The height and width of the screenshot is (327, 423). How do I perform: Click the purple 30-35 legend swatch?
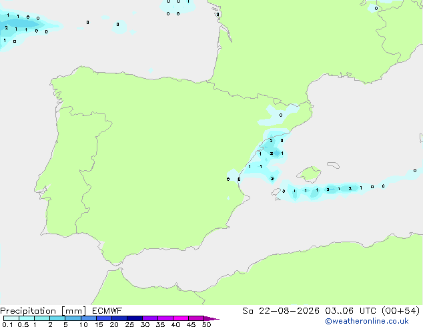tap(150, 318)
